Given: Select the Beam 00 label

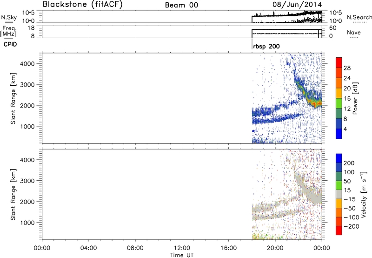Looking at the screenshot, I should (x=181, y=5).
